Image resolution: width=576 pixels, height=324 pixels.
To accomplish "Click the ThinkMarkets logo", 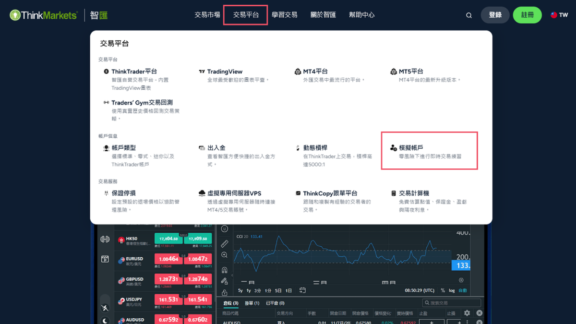I will (43, 15).
